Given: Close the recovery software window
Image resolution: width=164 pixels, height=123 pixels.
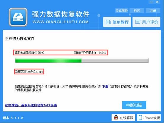Looking at the screenshot, I should pos(157,2).
